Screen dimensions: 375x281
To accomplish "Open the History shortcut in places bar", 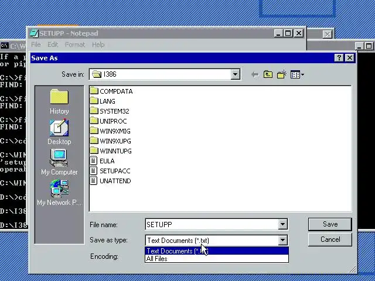I will click(x=59, y=101).
